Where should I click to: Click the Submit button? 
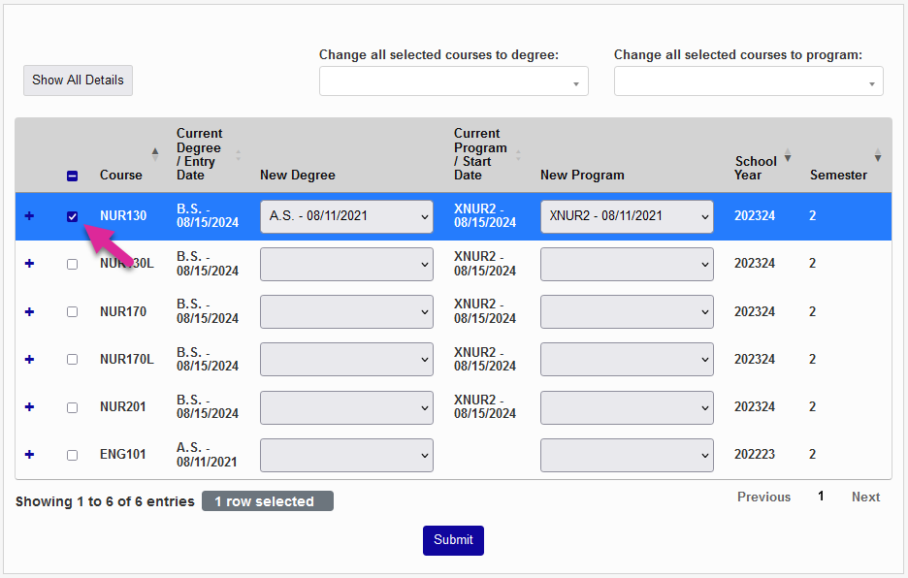pos(453,540)
